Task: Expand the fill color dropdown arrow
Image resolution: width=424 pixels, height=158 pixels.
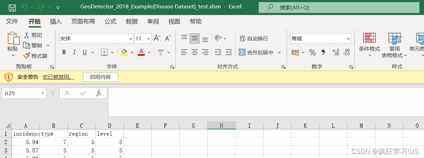Action: click(x=132, y=53)
